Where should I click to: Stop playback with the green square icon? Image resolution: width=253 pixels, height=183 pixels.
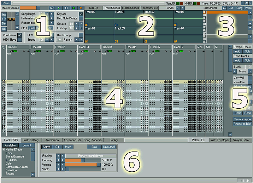[73, 8]
